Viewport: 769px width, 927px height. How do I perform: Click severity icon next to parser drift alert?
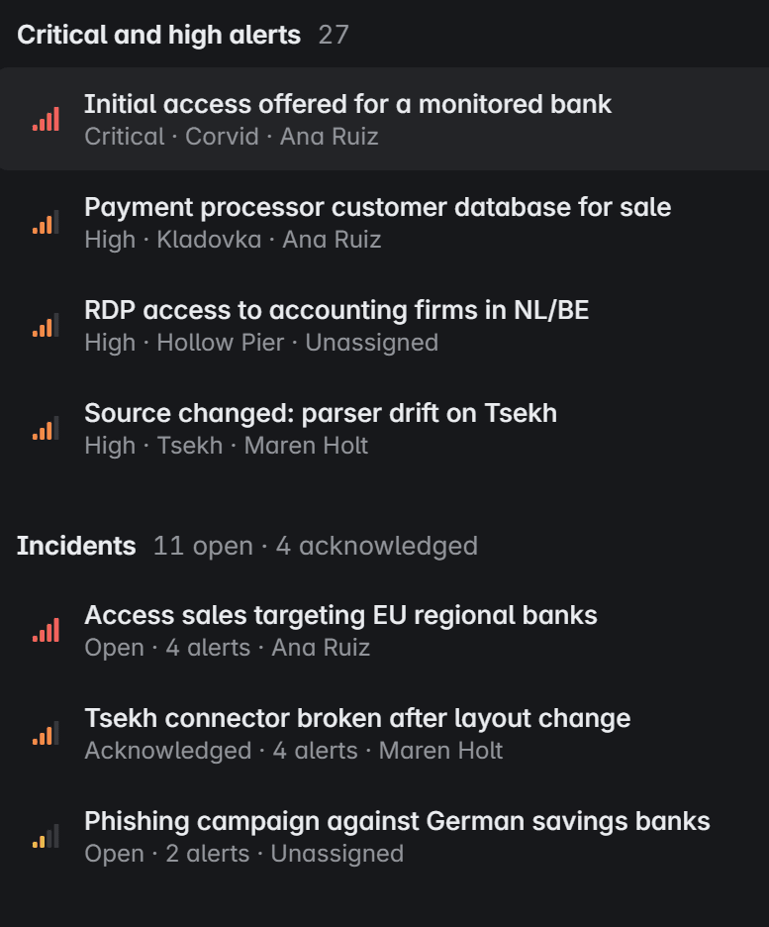(47, 428)
